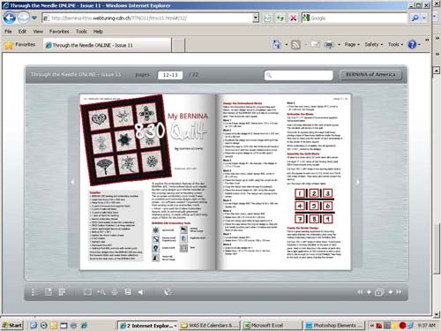Jump to the first page

pyautogui.click(x=360, y=292)
